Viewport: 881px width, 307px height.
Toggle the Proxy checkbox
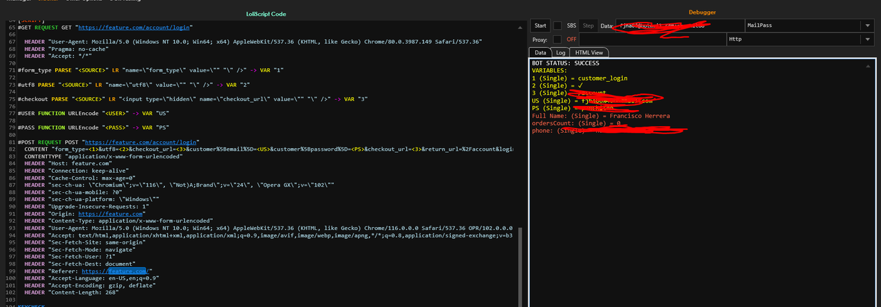(558, 40)
